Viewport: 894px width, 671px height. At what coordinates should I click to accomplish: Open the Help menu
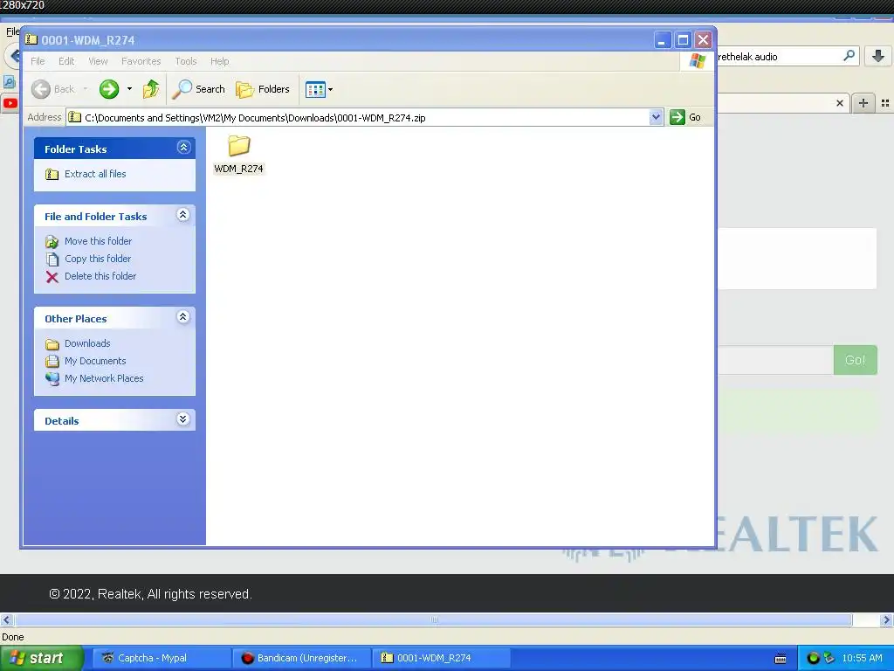[219, 61]
